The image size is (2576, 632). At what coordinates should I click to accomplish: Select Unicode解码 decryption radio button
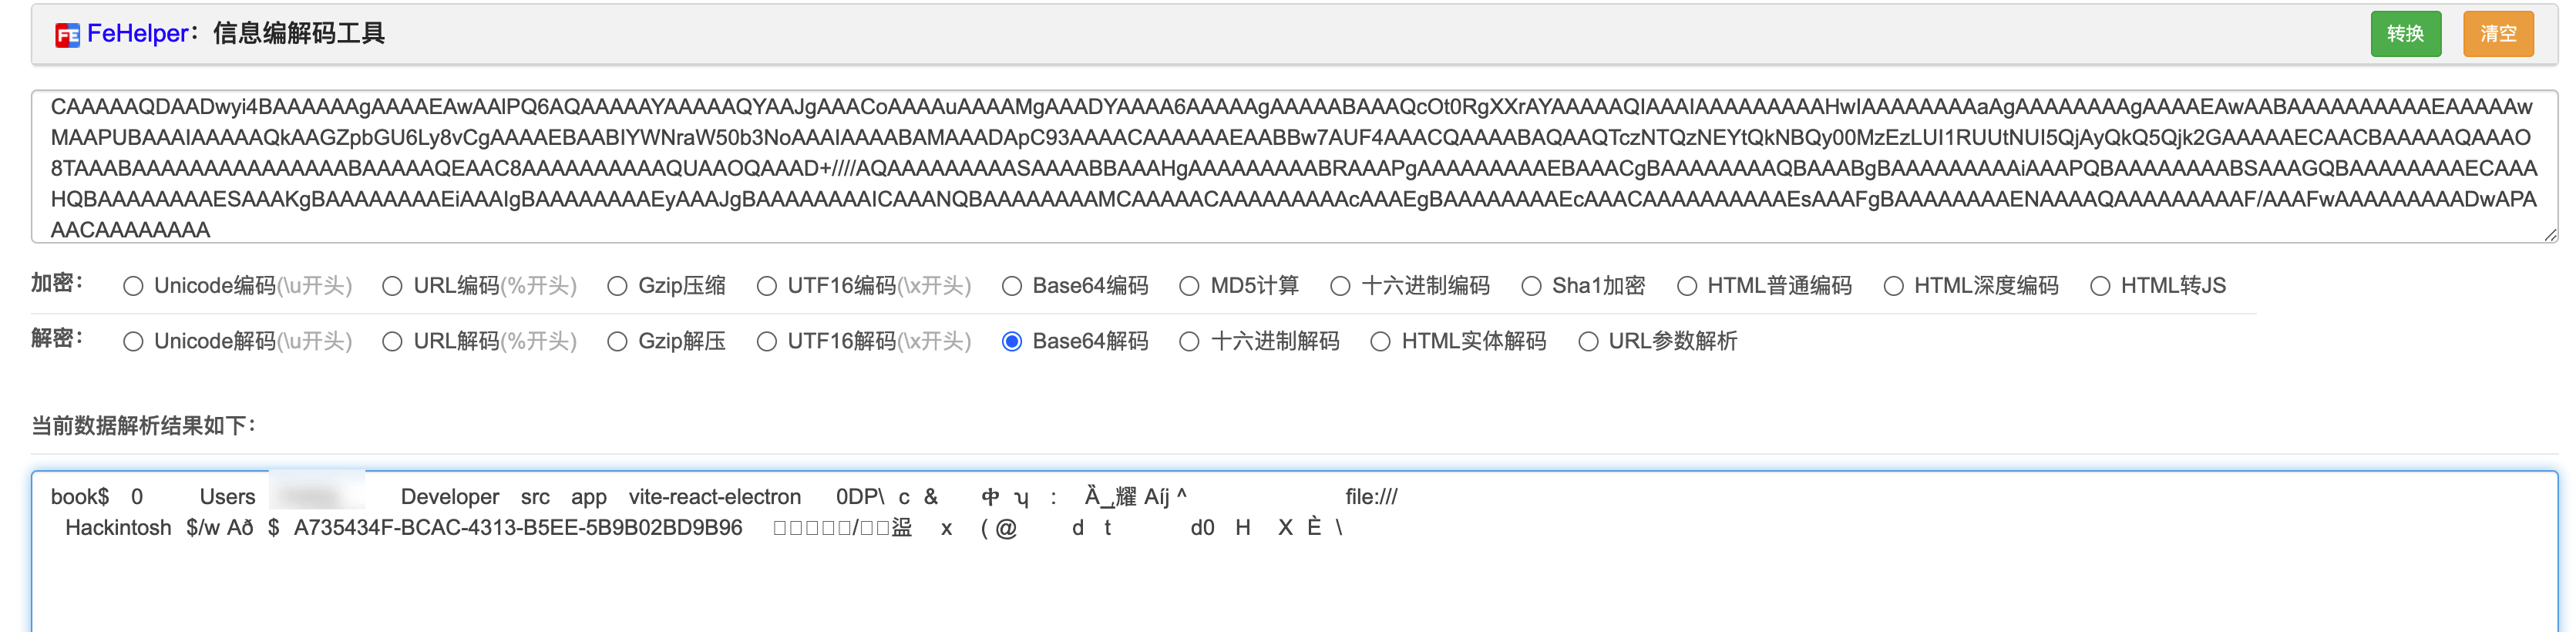pyautogui.click(x=133, y=342)
